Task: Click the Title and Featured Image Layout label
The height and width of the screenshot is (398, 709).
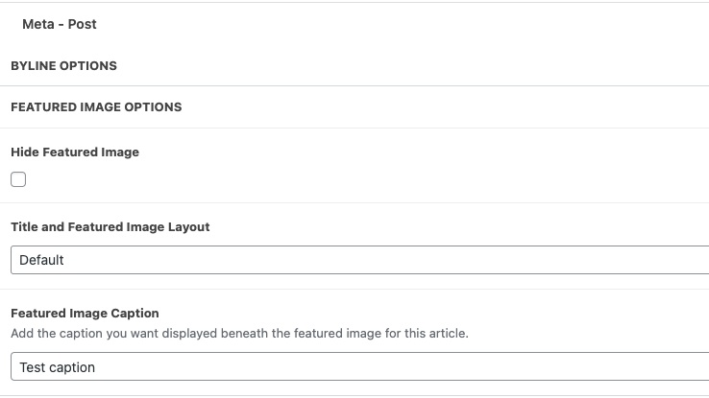Action: tap(110, 227)
